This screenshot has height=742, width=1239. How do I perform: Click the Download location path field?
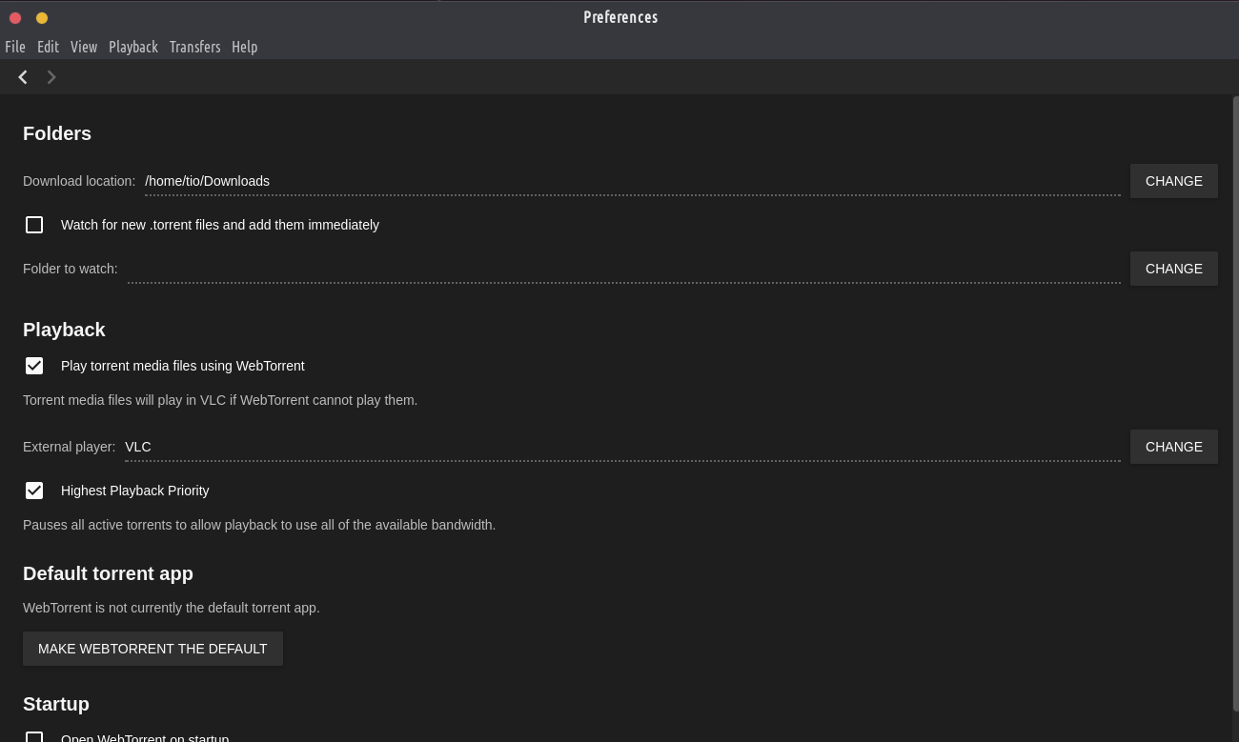tap(629, 181)
